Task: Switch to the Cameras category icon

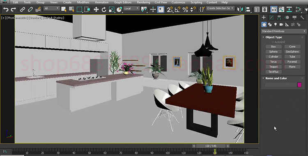Action: coord(281,25)
